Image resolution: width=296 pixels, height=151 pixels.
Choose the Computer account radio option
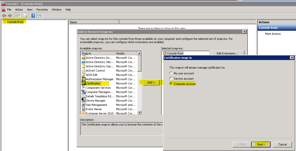tap(171, 84)
